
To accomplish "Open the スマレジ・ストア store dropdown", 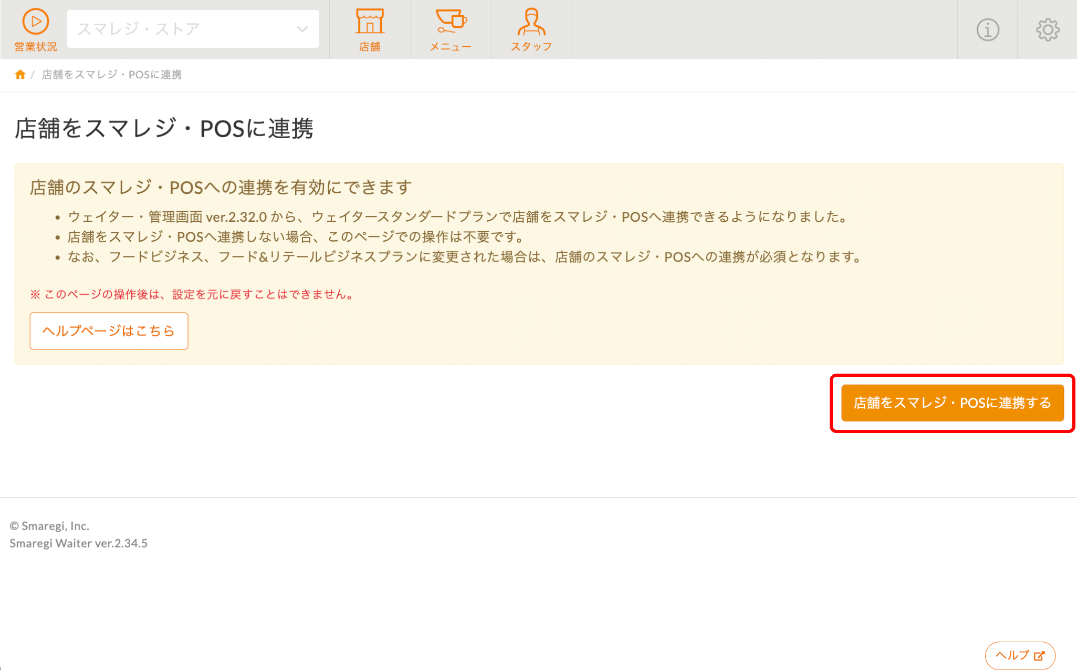I will (193, 29).
